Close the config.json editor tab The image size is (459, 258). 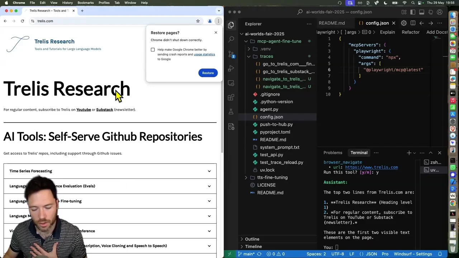(x=393, y=23)
